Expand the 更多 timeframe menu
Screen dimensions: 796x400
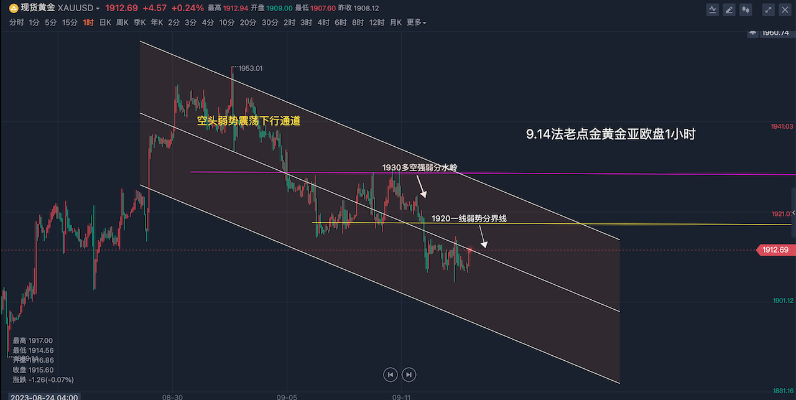click(416, 22)
